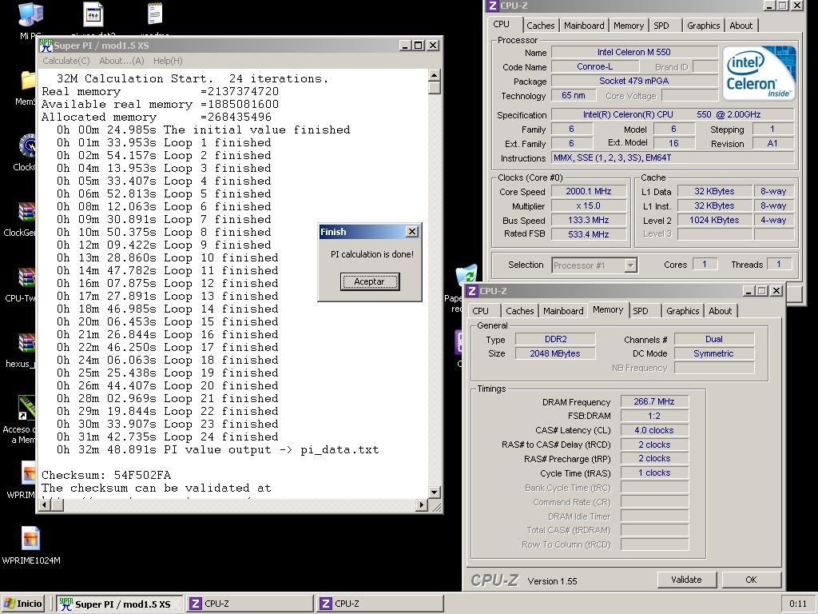
Task: Switch to About tab in lower CPU-Z window
Action: [x=720, y=311]
